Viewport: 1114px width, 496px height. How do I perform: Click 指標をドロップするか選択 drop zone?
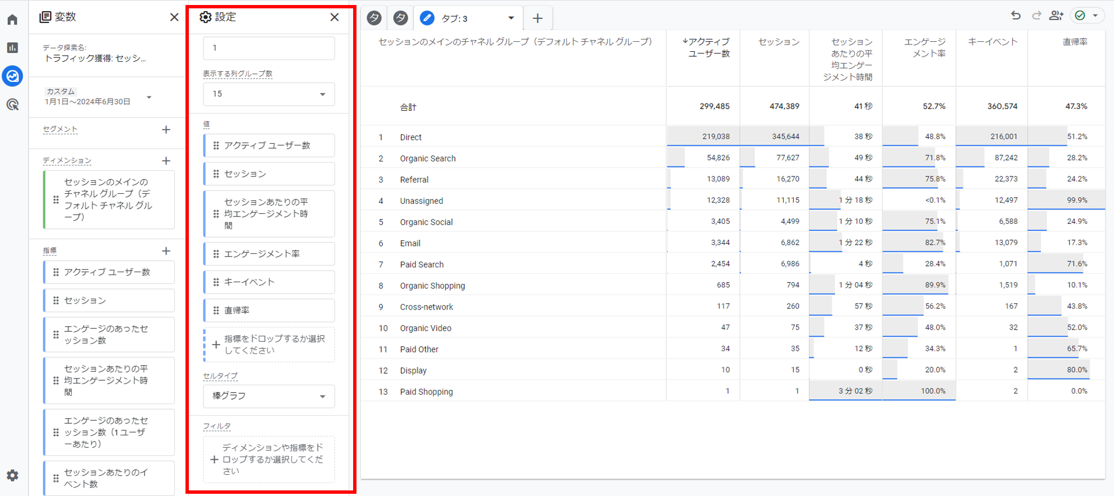tap(269, 345)
